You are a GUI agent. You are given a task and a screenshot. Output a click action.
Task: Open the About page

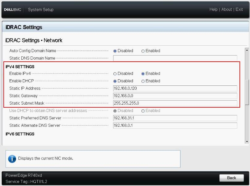point(227,9)
